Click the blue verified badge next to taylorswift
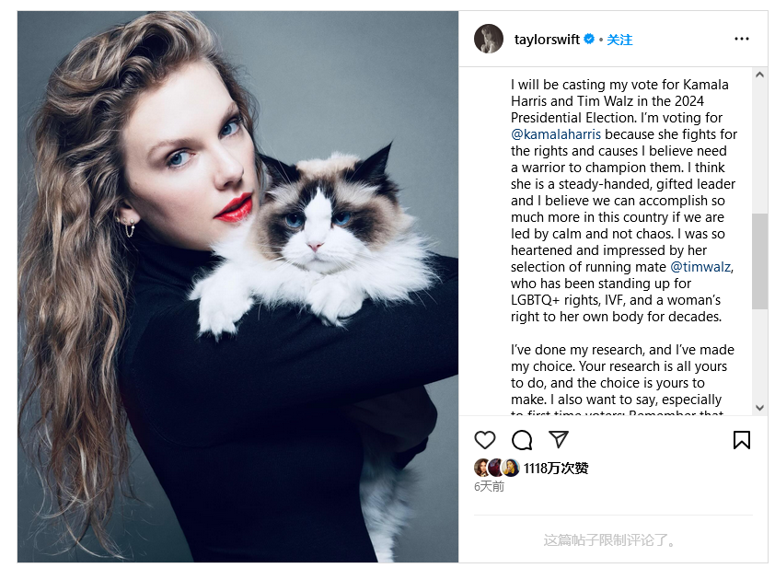This screenshot has width=775, height=568. click(x=589, y=39)
